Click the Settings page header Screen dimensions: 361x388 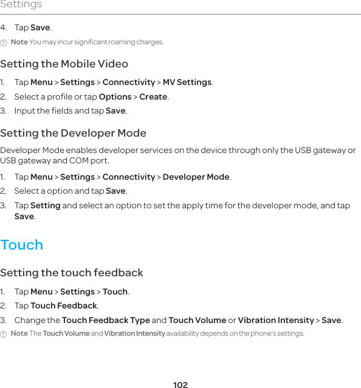pyautogui.click(x=21, y=4)
